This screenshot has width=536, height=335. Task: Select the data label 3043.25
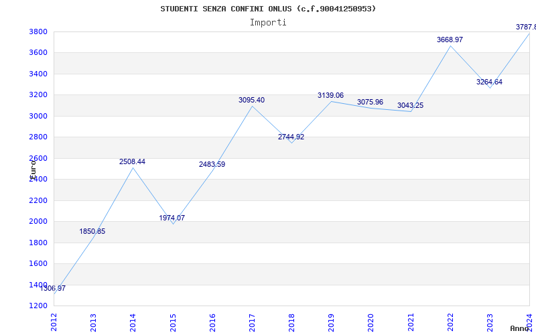click(410, 106)
